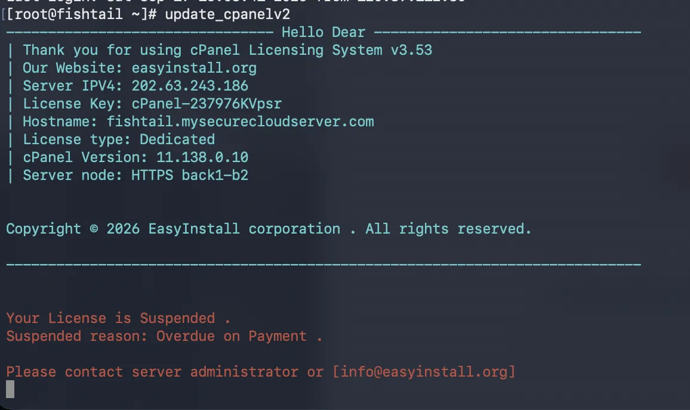Viewport: 690px width, 410px height.
Task: Click the license key cPanel-237976KVpsr
Action: point(207,104)
